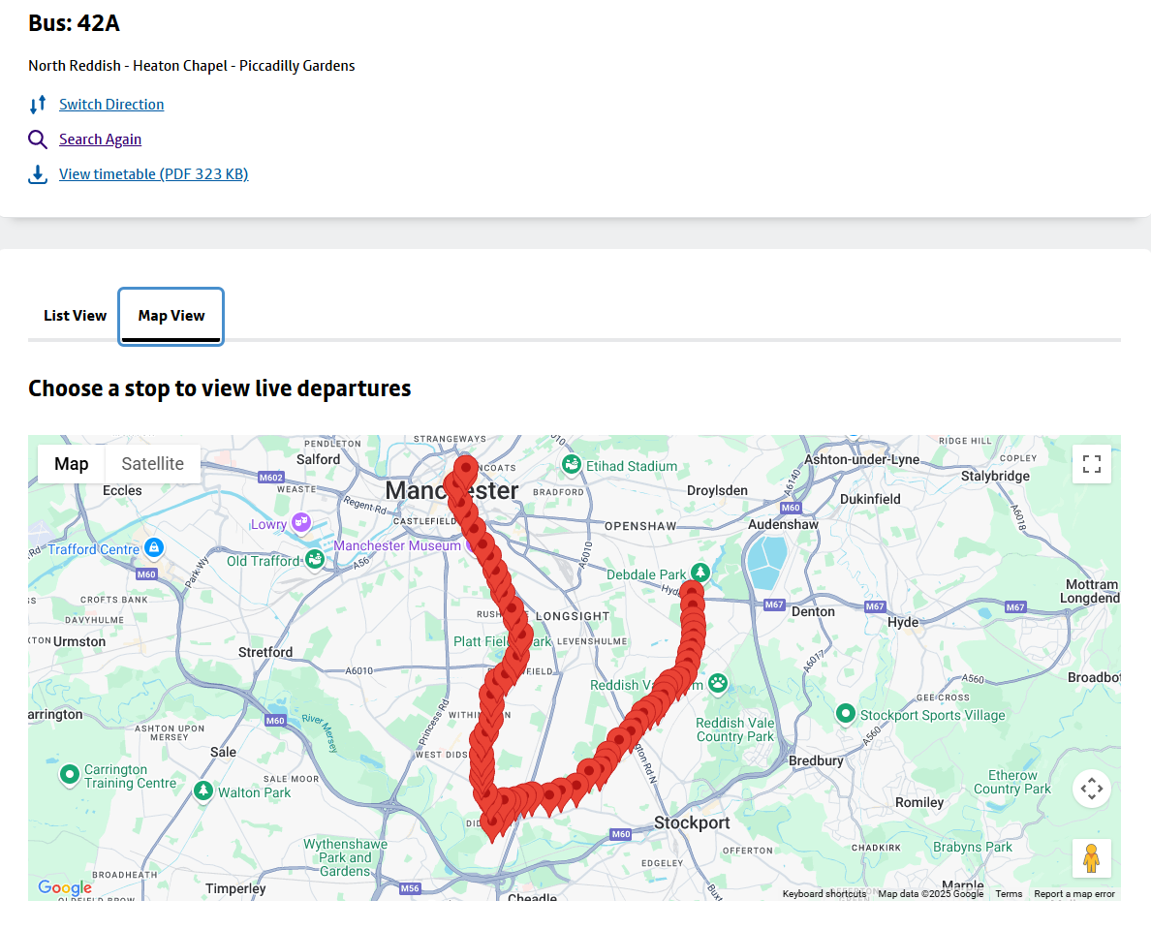Click the Etherow Country Park label
Image resolution: width=1151 pixels, height=930 pixels.
1012,782
